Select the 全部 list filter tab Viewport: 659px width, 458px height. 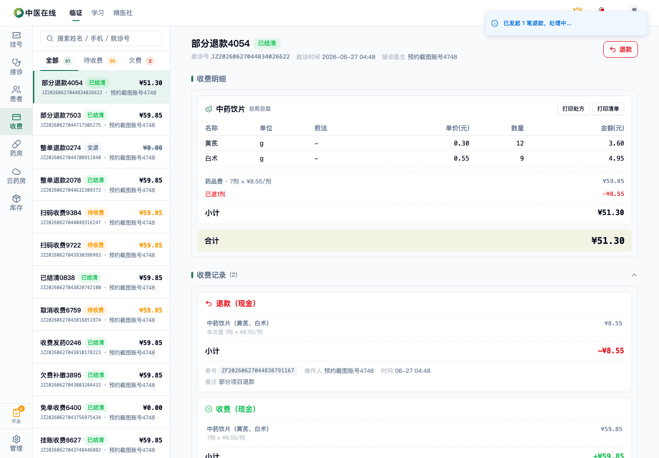point(59,60)
